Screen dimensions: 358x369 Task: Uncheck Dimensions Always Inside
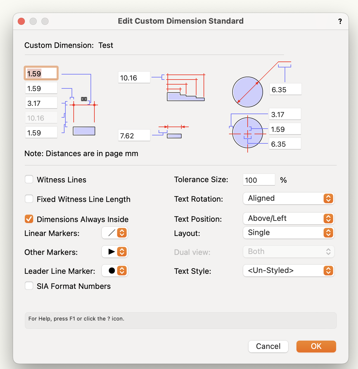[29, 219]
